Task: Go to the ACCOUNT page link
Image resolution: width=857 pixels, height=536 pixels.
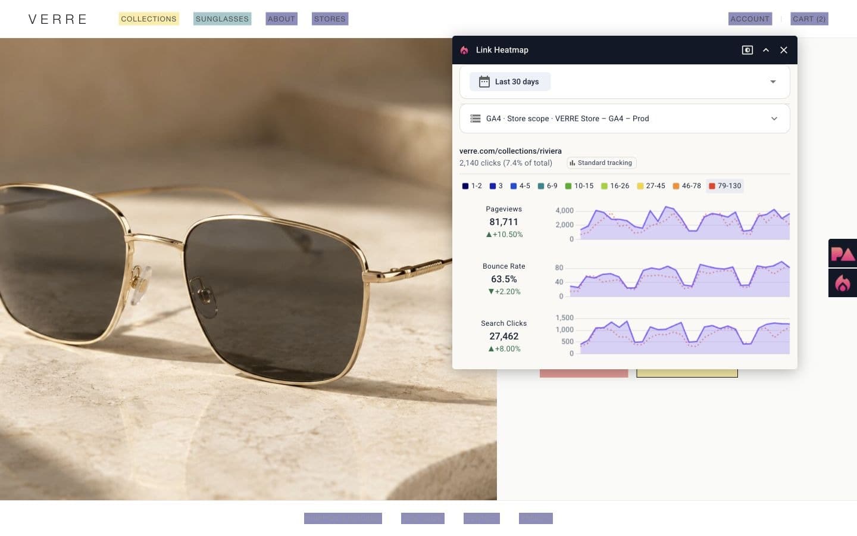Action: (x=750, y=19)
